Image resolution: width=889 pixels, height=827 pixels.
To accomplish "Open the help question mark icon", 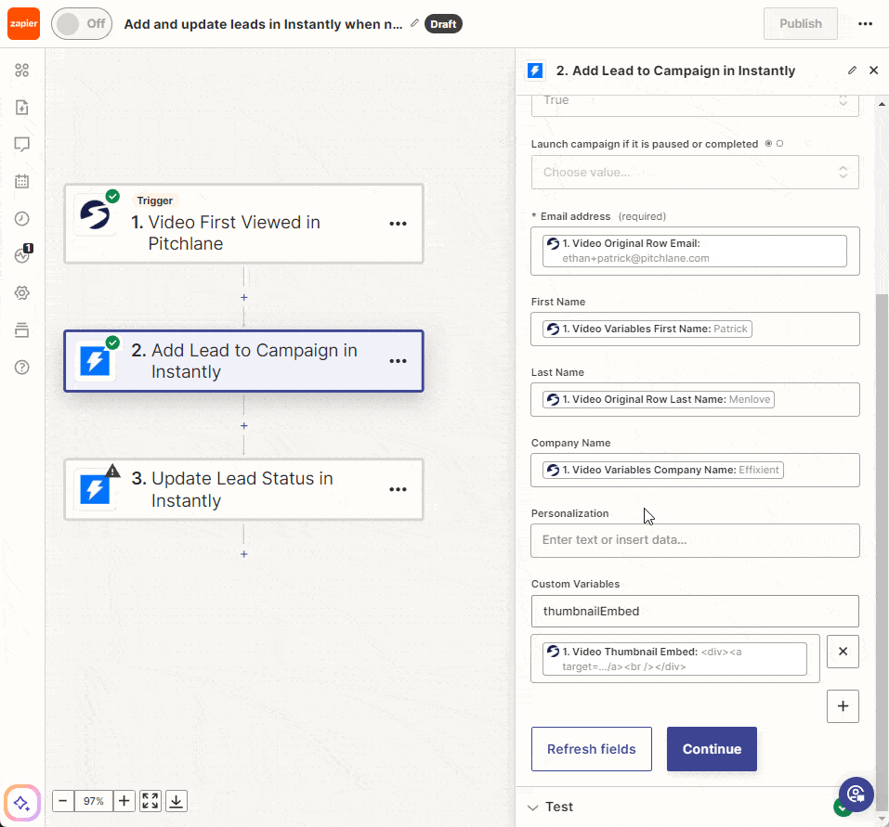I will click(x=22, y=367).
